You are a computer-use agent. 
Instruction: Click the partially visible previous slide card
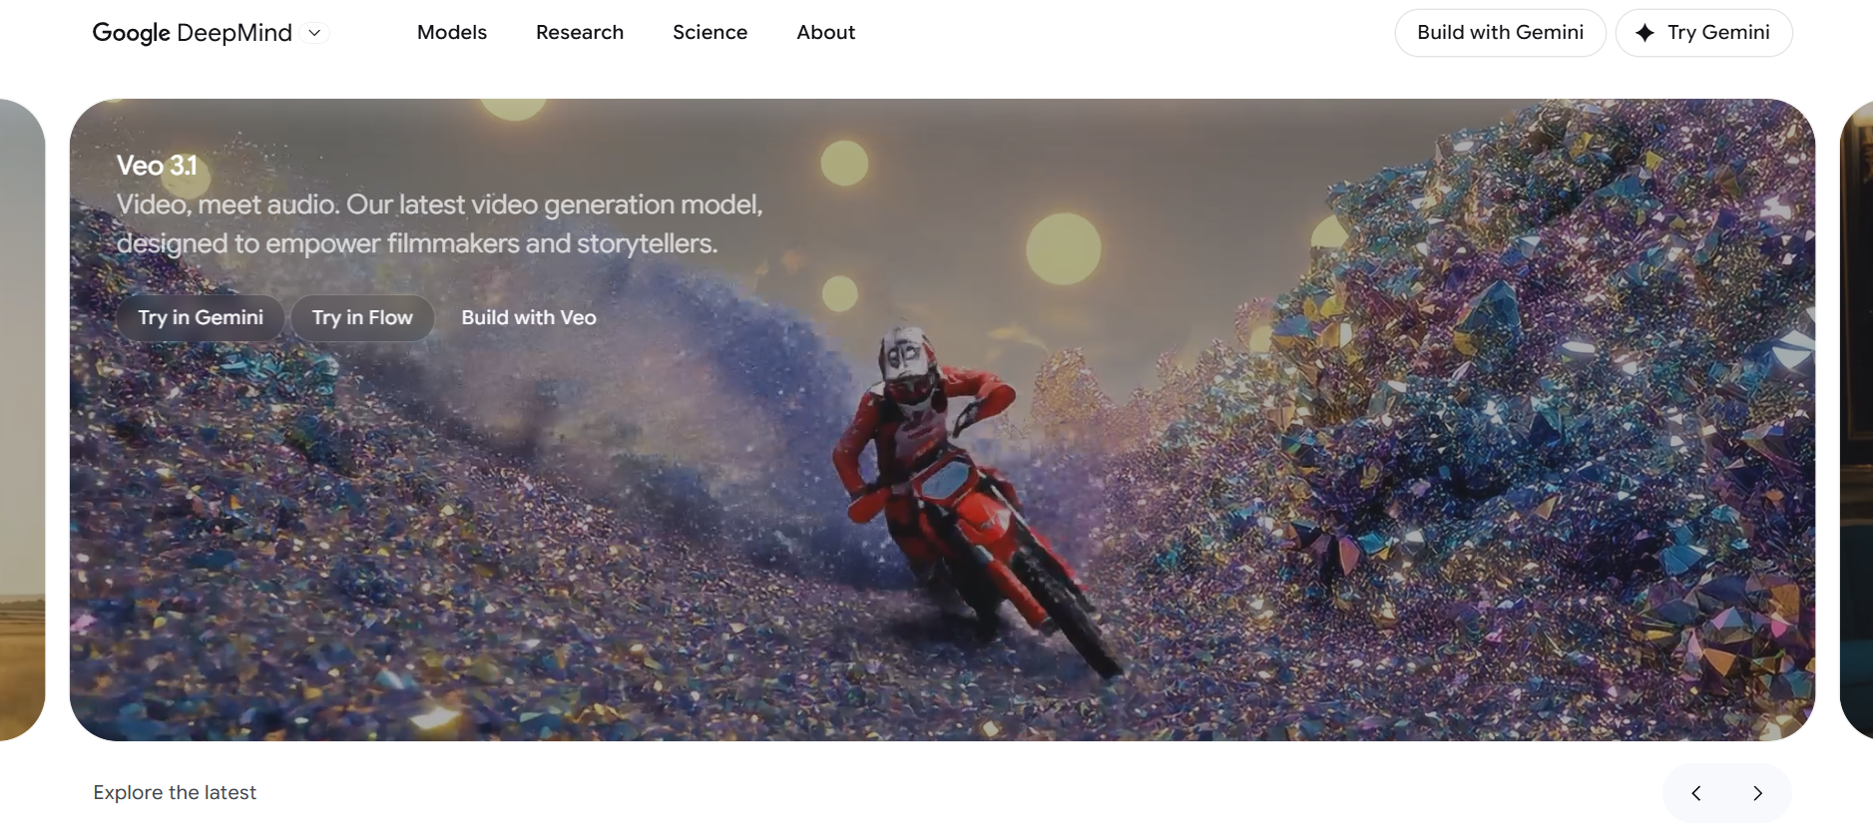pos(22,420)
